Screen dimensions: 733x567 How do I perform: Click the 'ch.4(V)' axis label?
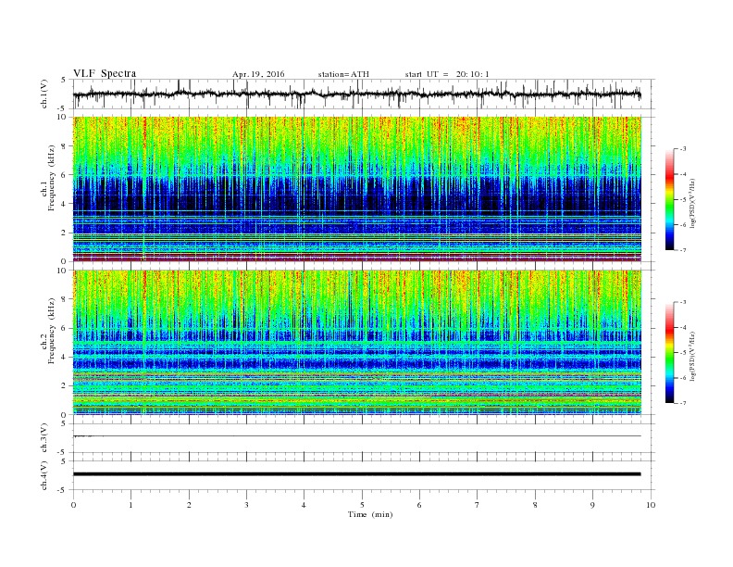[44, 476]
